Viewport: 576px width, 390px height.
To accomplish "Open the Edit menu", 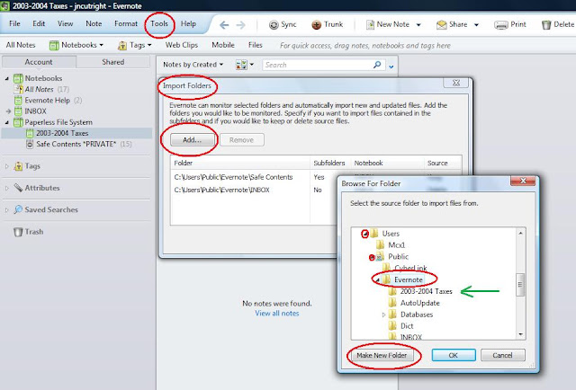I will click(x=39, y=23).
